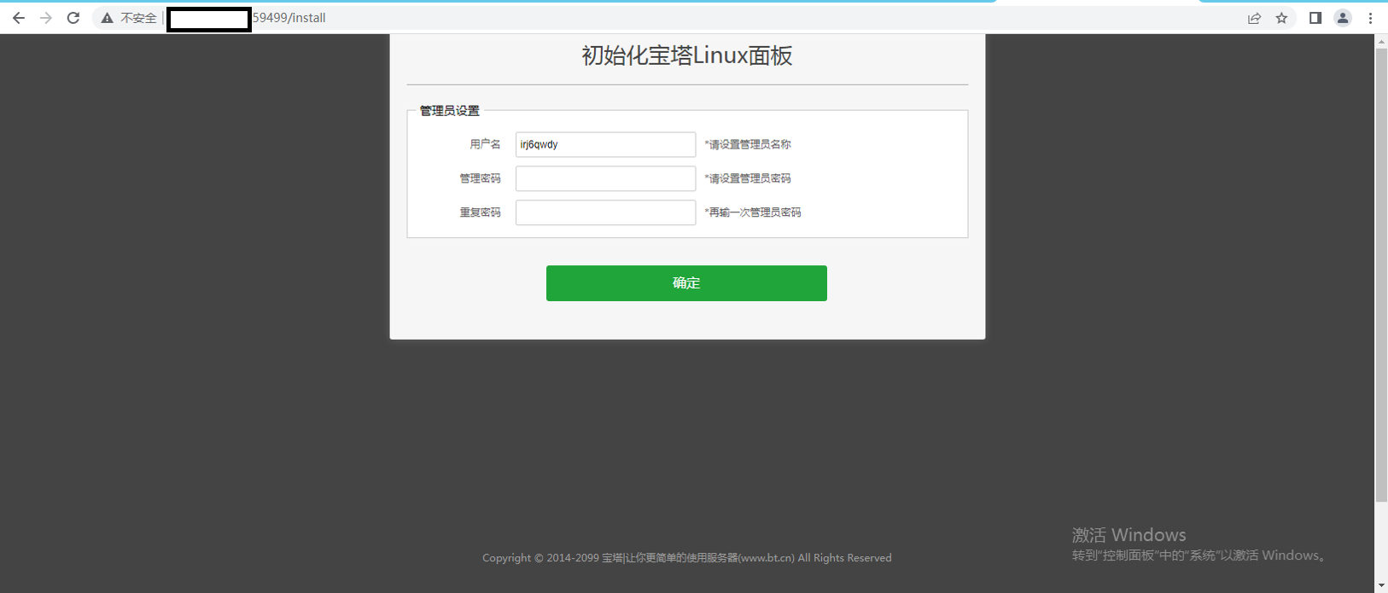Screen dimensions: 1388x593
Task: Click the 用户名 input field
Action: (605, 145)
